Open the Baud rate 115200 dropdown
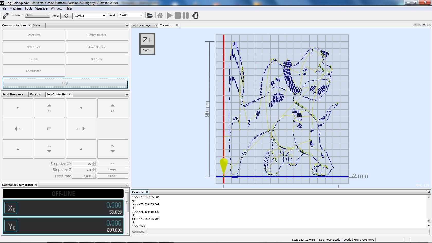This screenshot has width=432, height=243. coord(130,15)
